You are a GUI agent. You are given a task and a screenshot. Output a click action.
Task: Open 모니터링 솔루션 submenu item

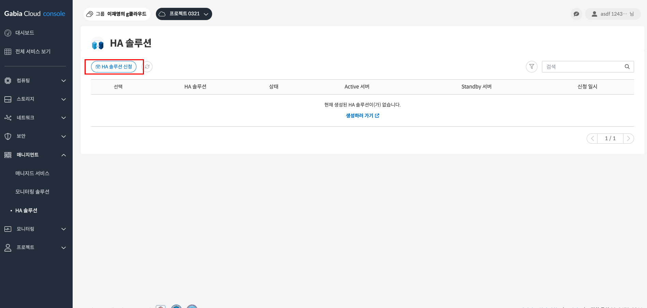[32, 192]
